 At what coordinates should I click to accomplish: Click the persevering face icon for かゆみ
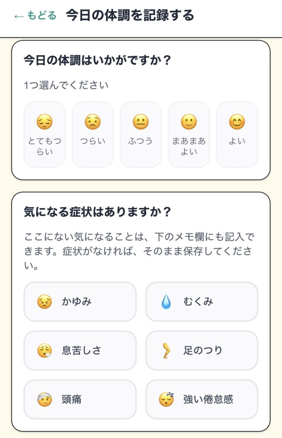click(x=44, y=302)
